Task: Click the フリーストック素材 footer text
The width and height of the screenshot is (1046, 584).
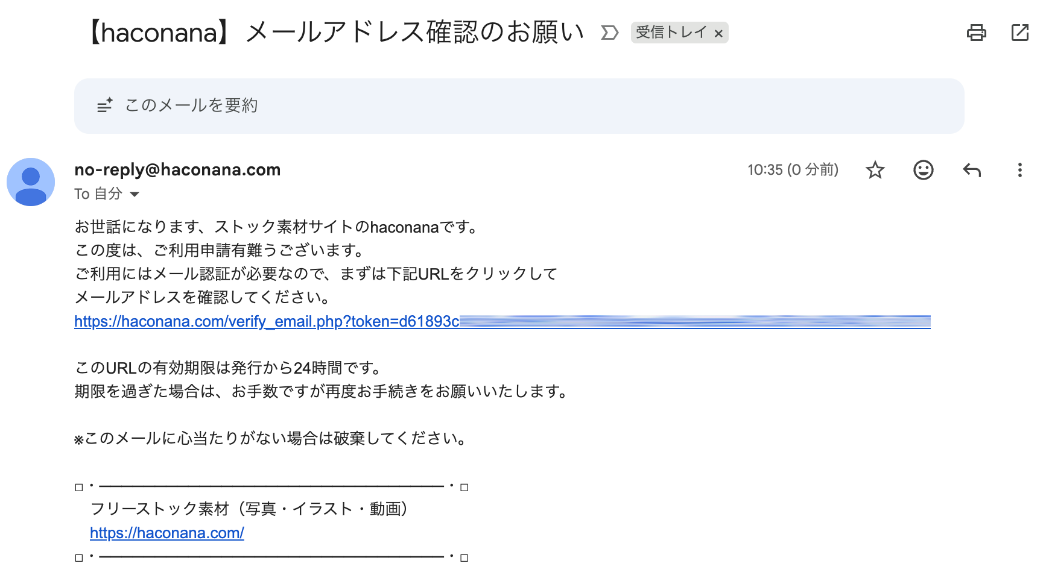Action: [250, 509]
